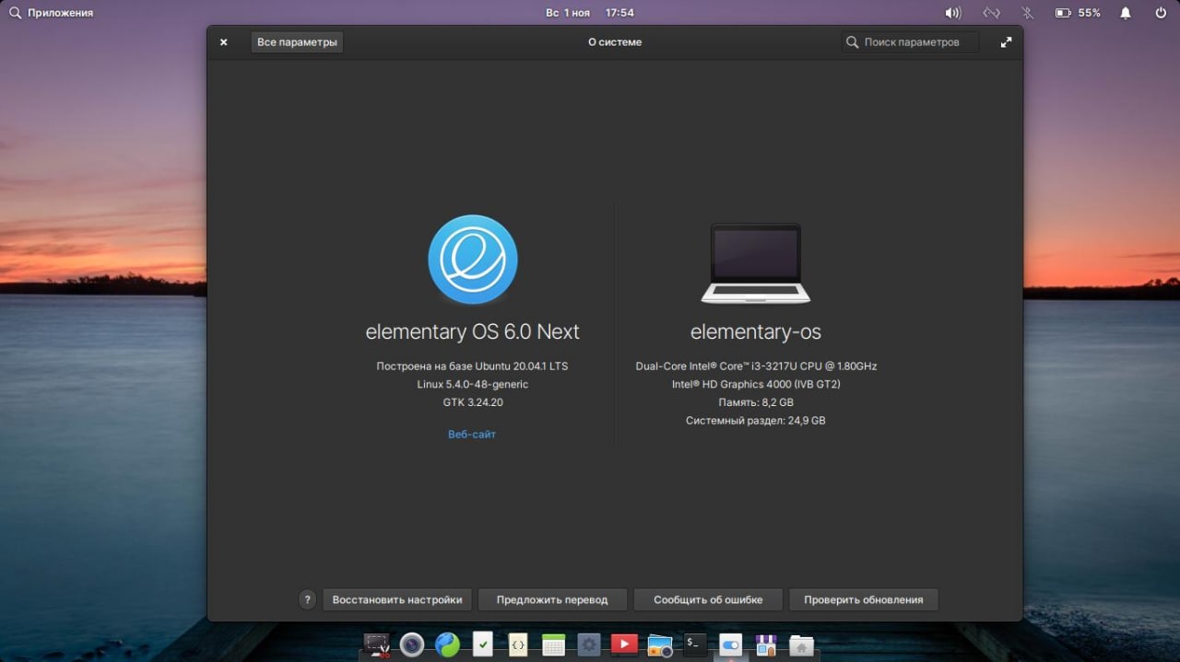Open the Calendar app in the dock
Screen dimensions: 1180x662
[553, 645]
